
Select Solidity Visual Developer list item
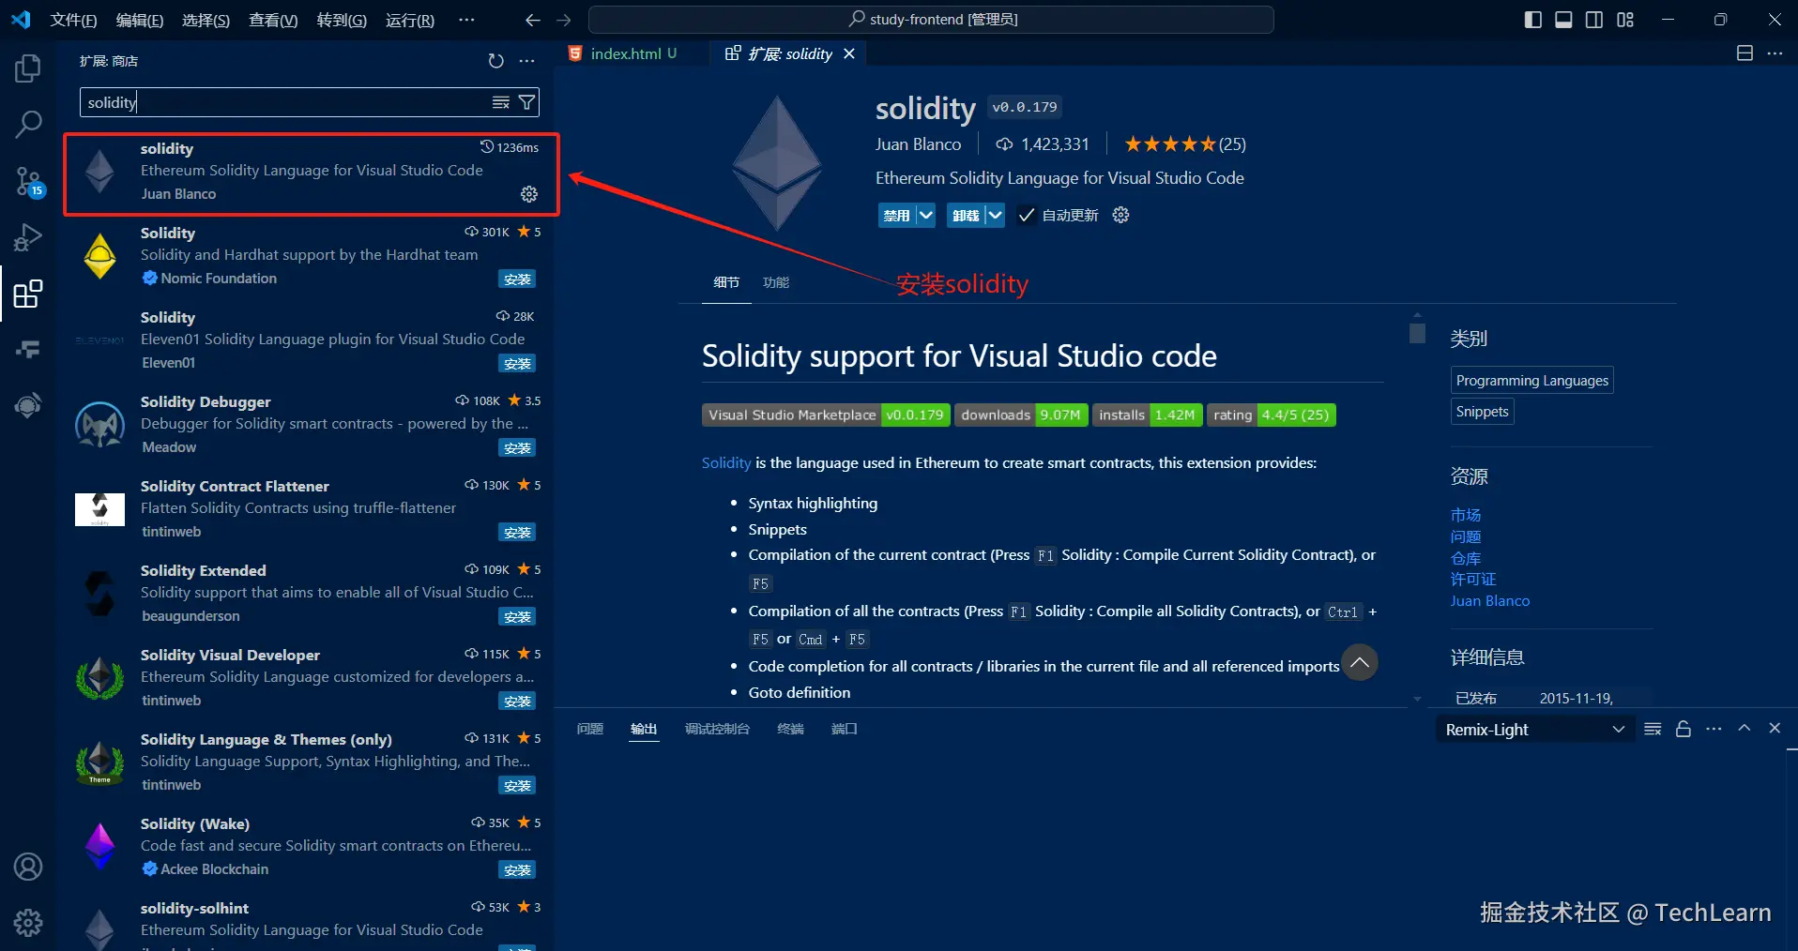(305, 677)
